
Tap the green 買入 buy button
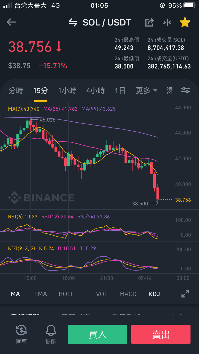coord(97,334)
